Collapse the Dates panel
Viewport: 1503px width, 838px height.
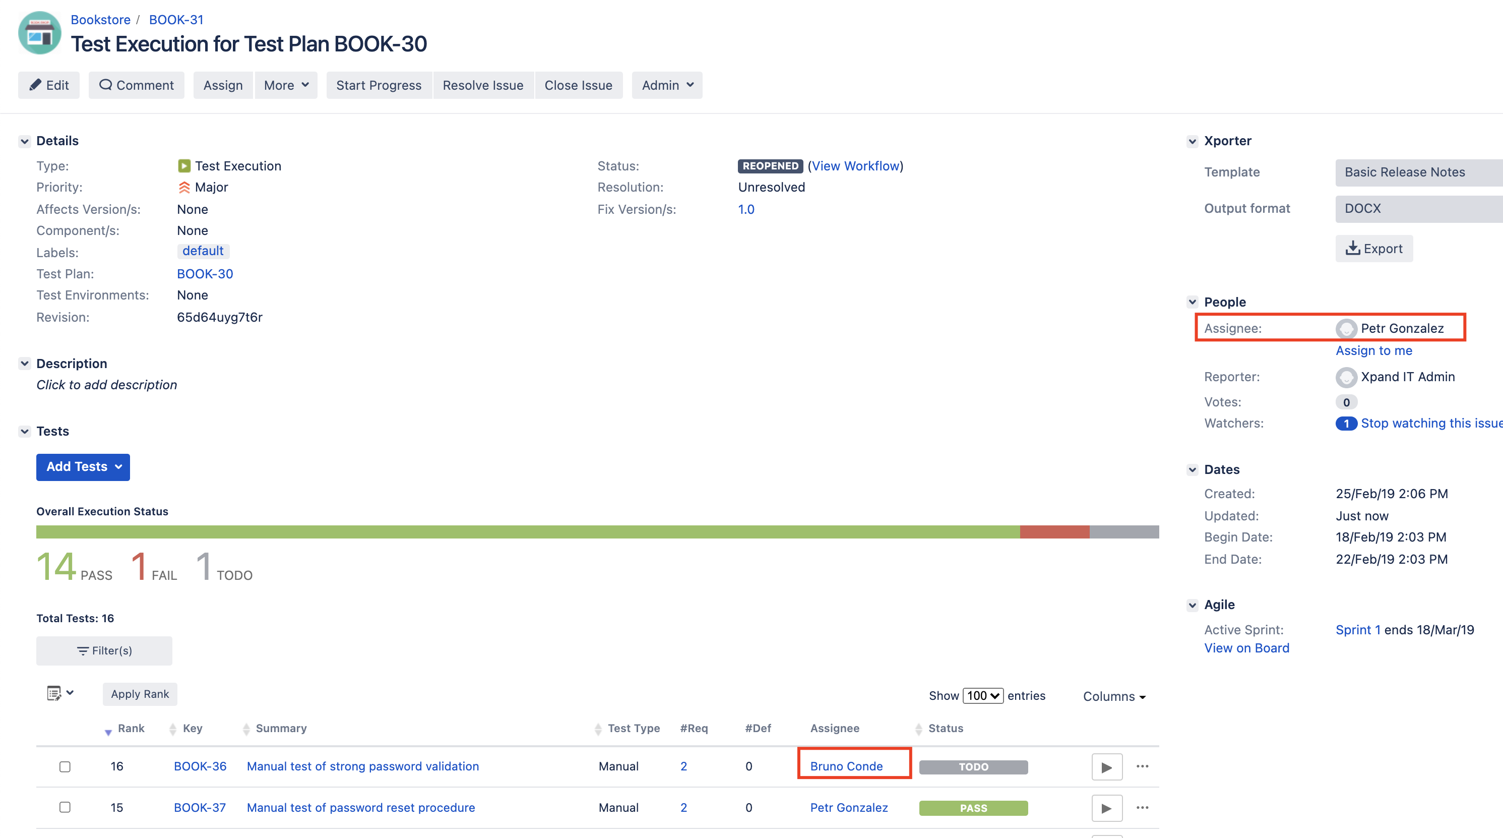pos(1193,470)
